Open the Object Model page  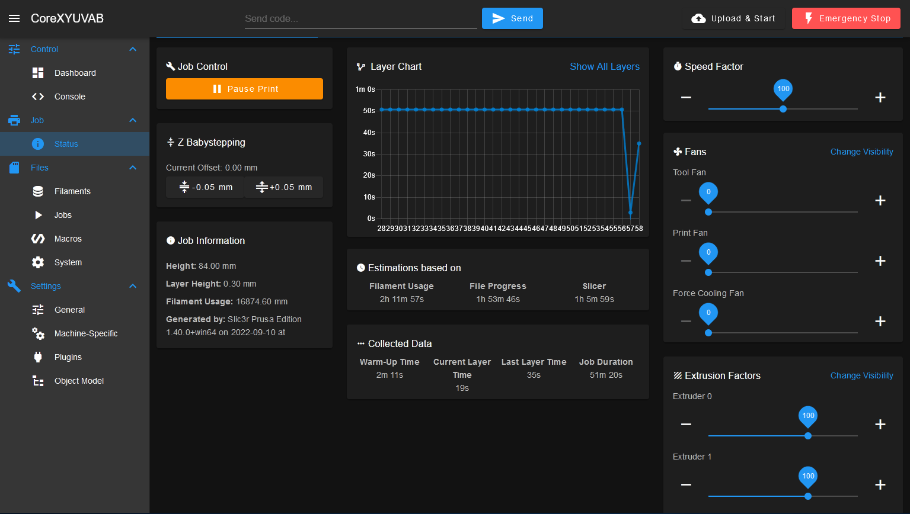(75, 381)
